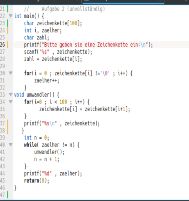Screen dimensions: 189x201
Task: Click on 'int main() {' declaration
Action: click(x=29, y=16)
